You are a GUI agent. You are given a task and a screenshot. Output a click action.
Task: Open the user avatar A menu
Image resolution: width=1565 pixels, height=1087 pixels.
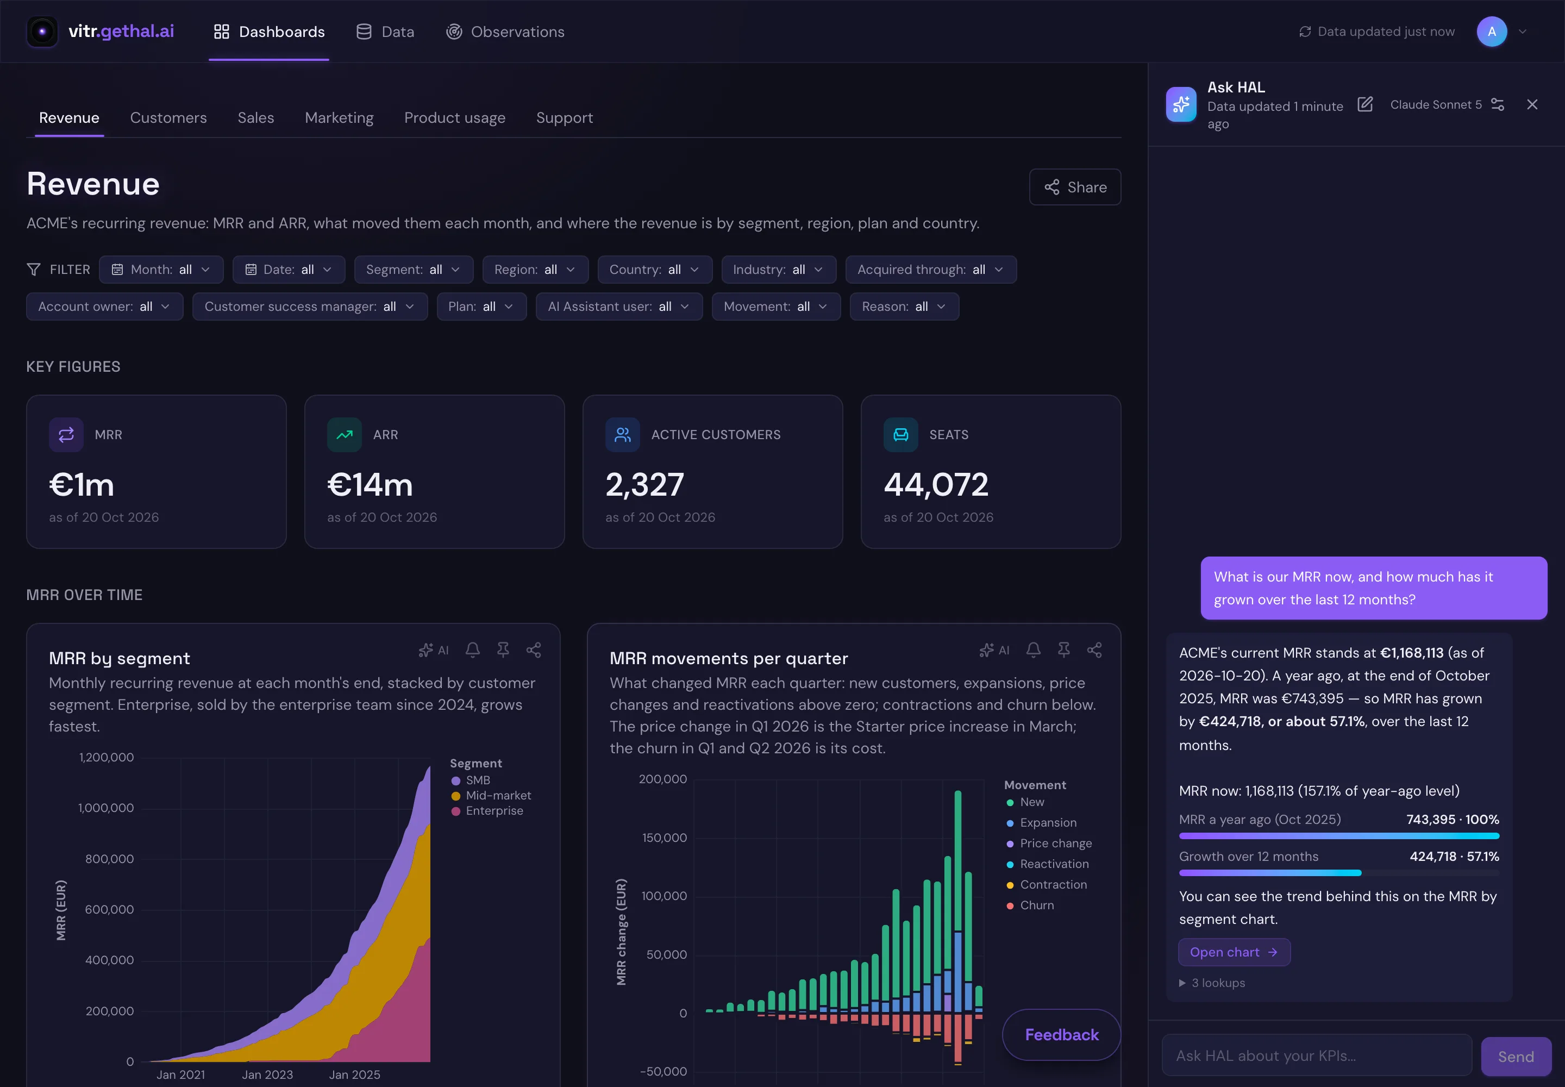[1492, 32]
